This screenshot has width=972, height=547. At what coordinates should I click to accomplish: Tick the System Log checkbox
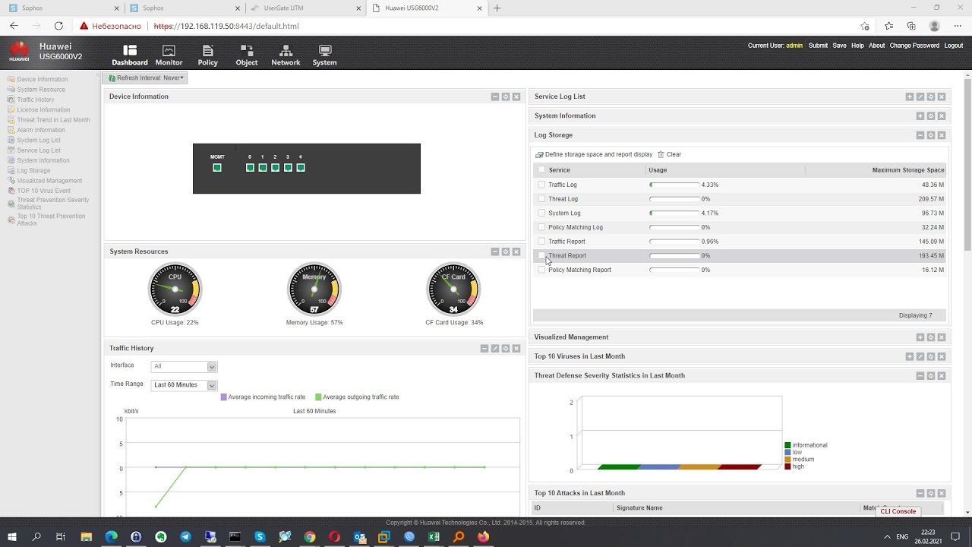(541, 213)
